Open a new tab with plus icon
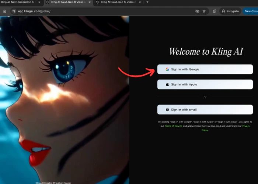Image resolution: width=258 pixels, height=184 pixels. (147, 2)
